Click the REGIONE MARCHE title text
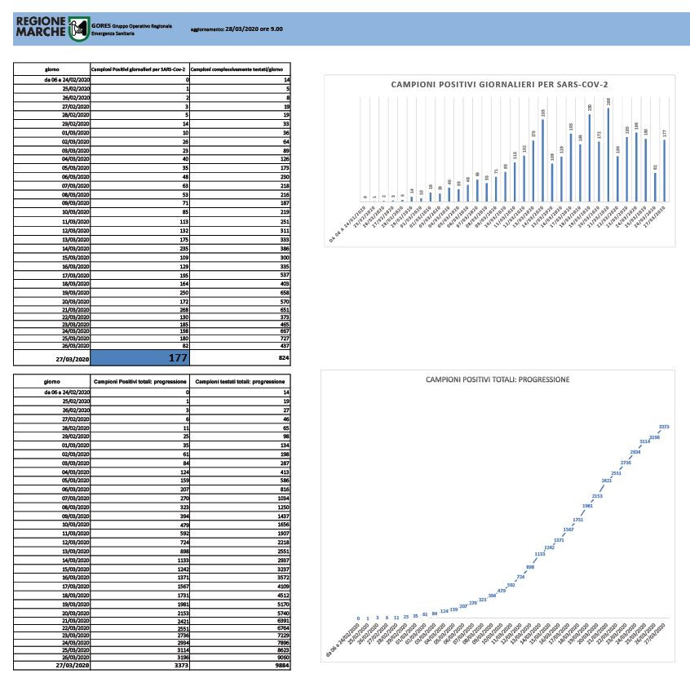Viewport: 690px width, 678px height. click(41, 26)
